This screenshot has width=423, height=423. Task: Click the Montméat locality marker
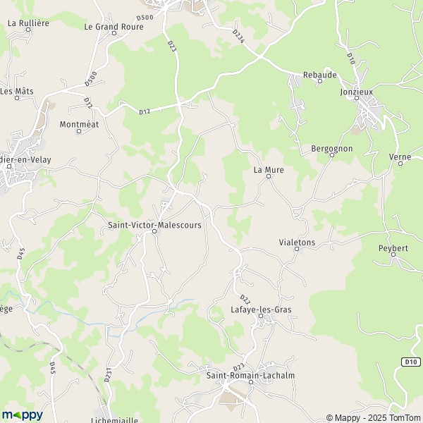pos(79,131)
